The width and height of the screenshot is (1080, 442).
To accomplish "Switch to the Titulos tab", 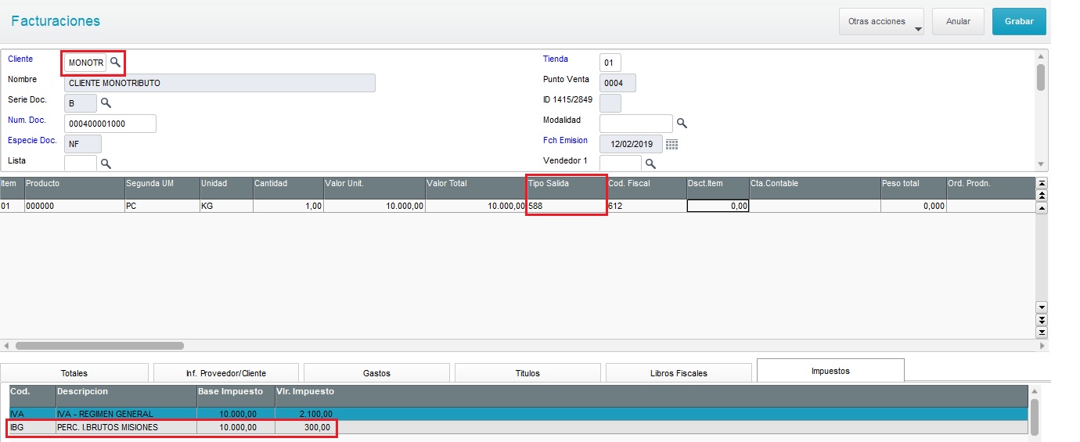I will [527, 373].
